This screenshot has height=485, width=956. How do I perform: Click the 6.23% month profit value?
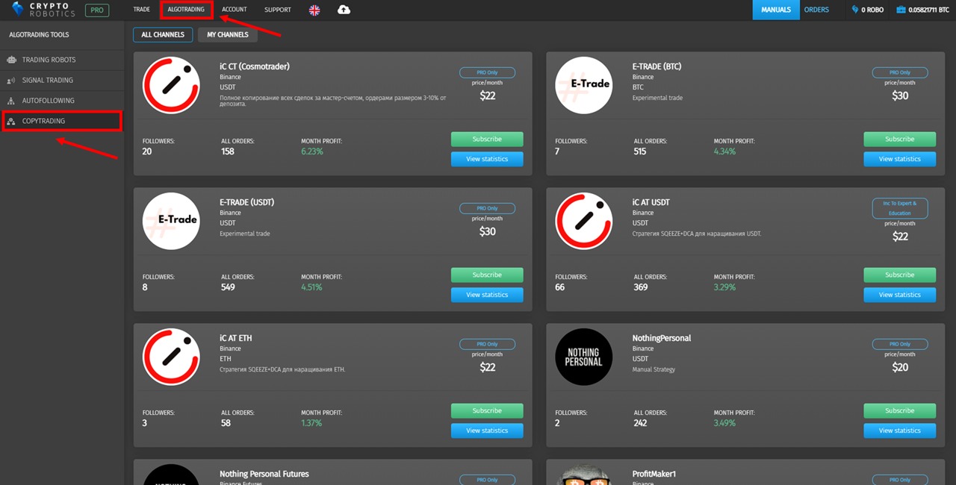pos(312,151)
